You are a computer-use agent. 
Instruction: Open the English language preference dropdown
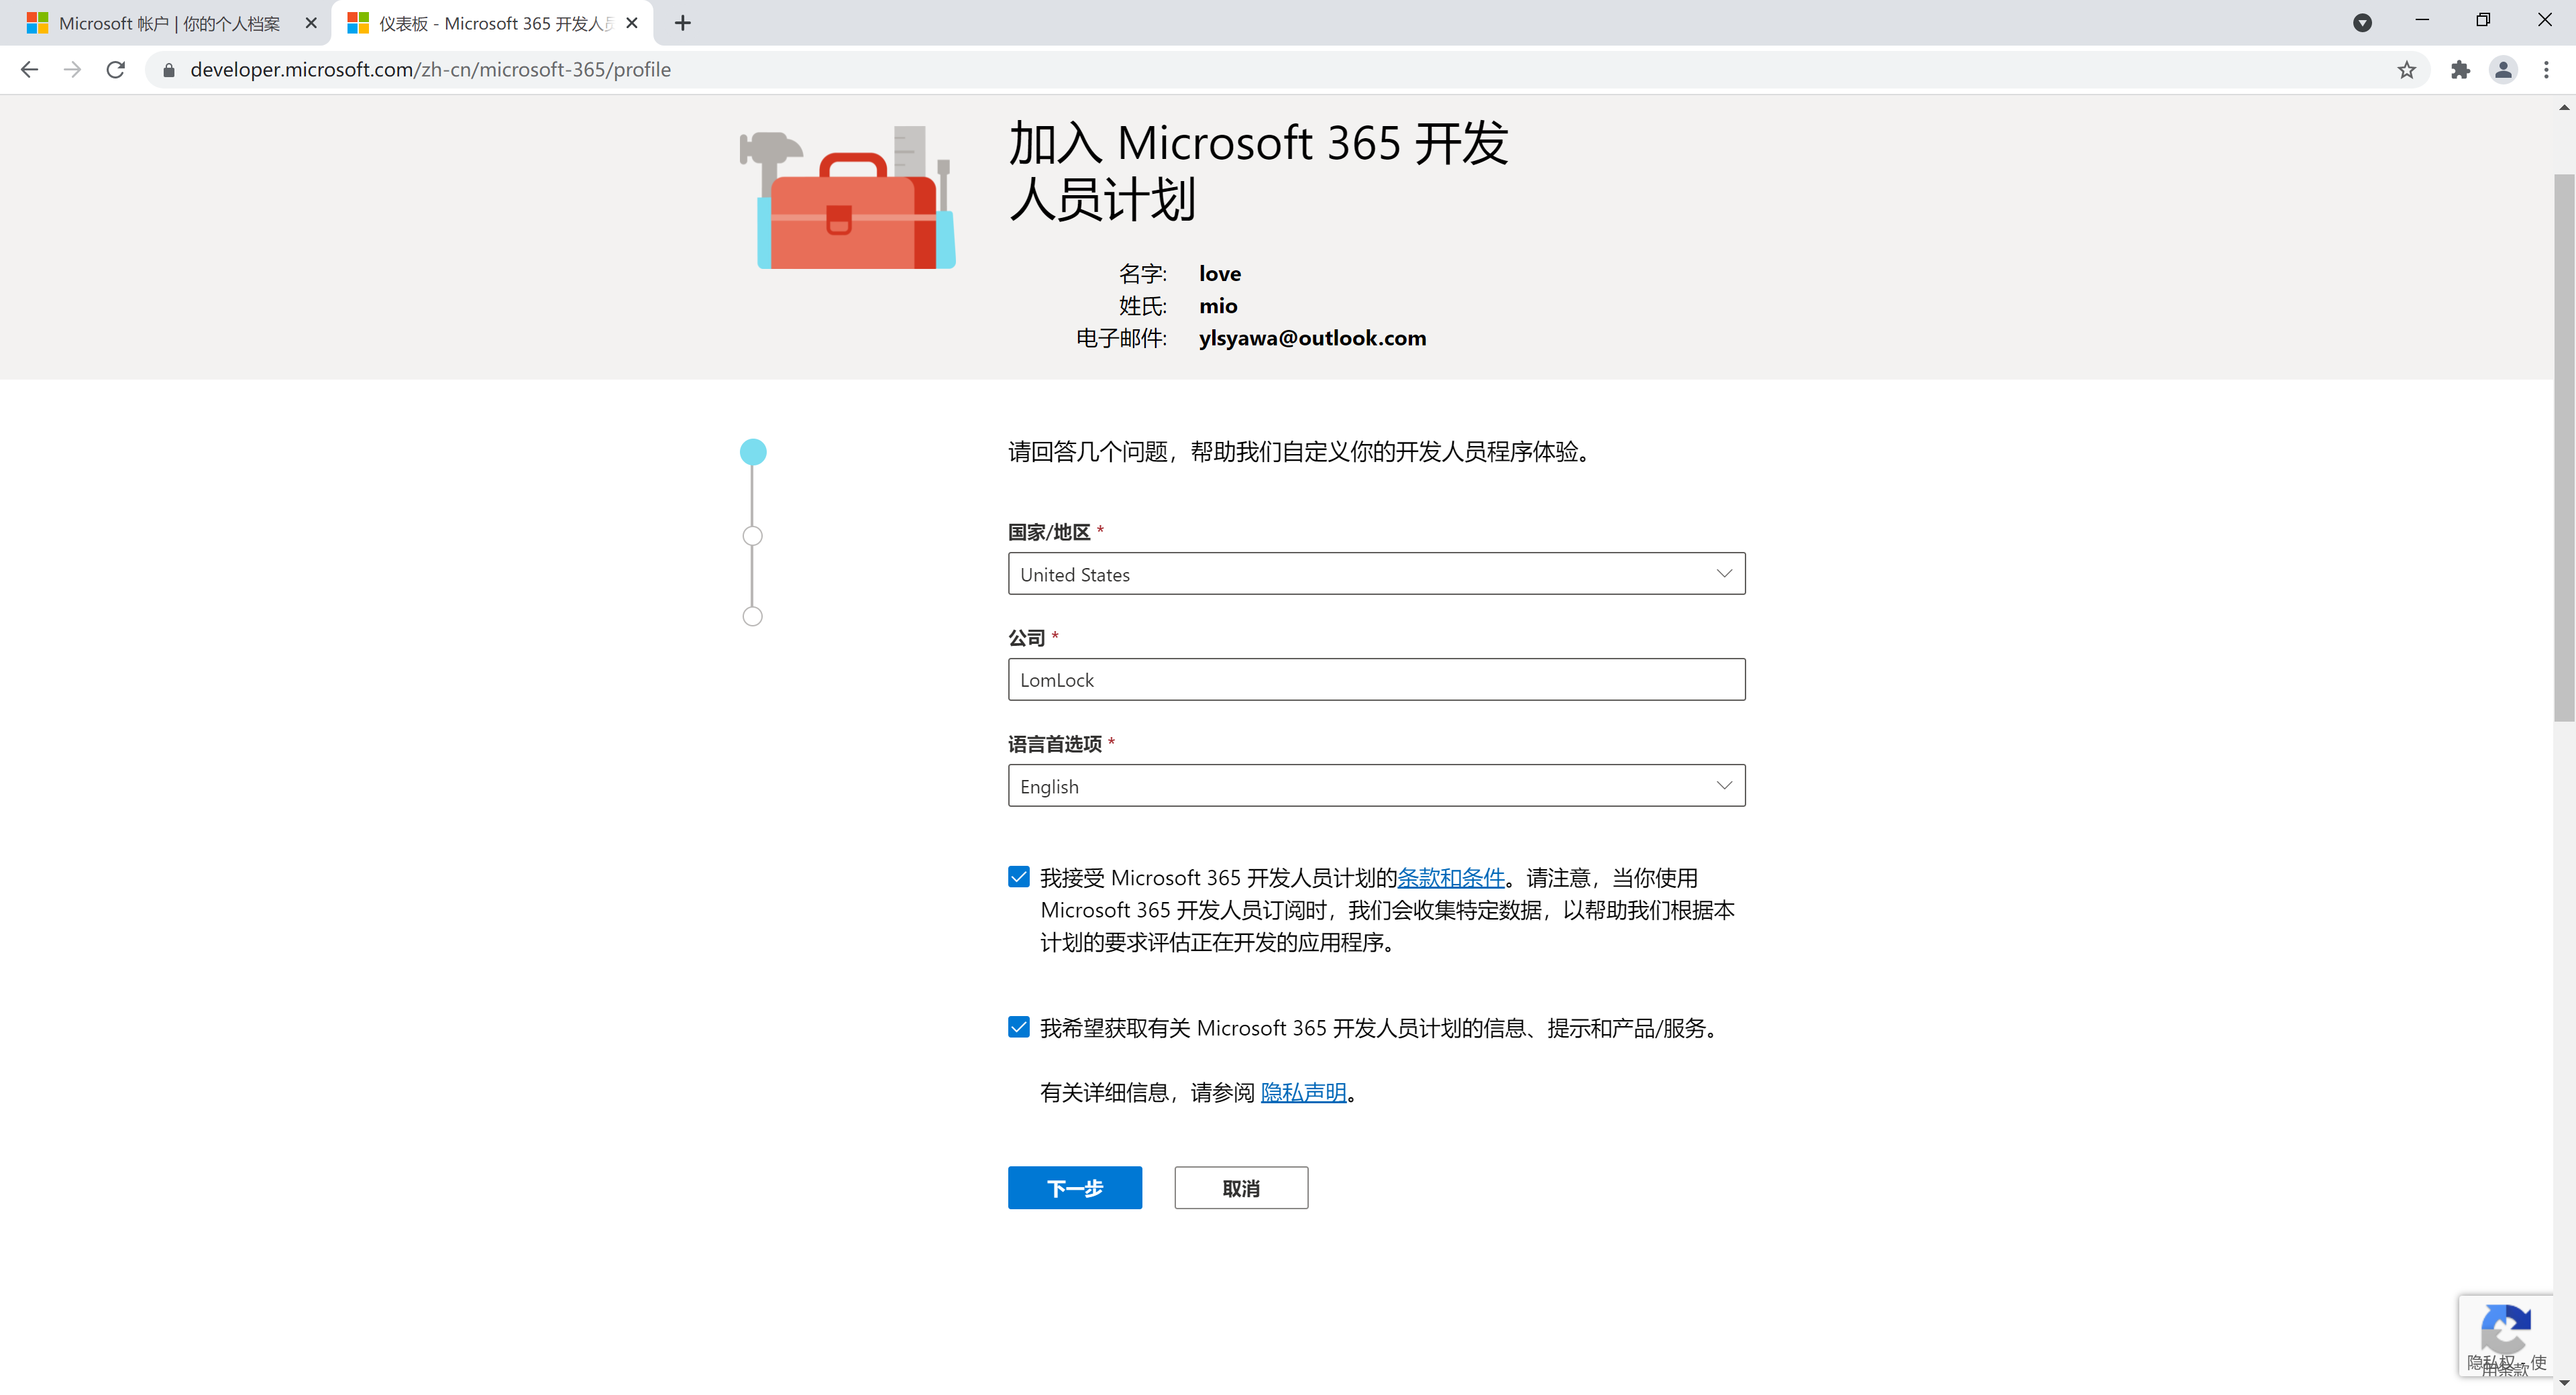click(1376, 786)
